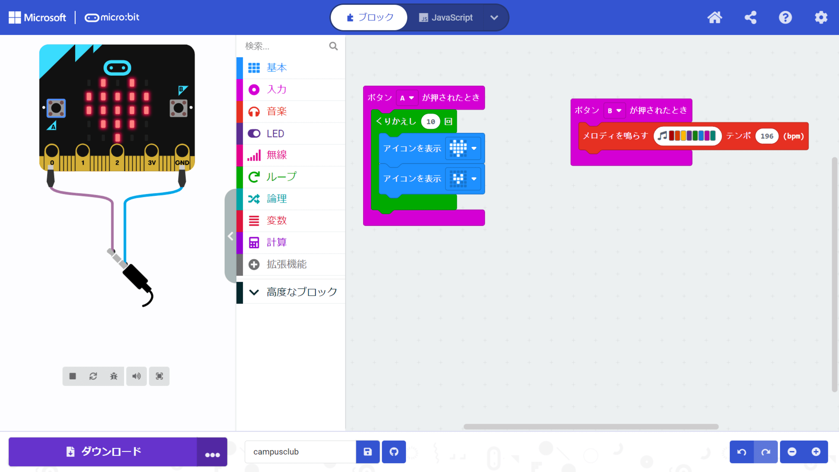
Task: Collapse the simulator panel arrow
Action: tap(230, 236)
